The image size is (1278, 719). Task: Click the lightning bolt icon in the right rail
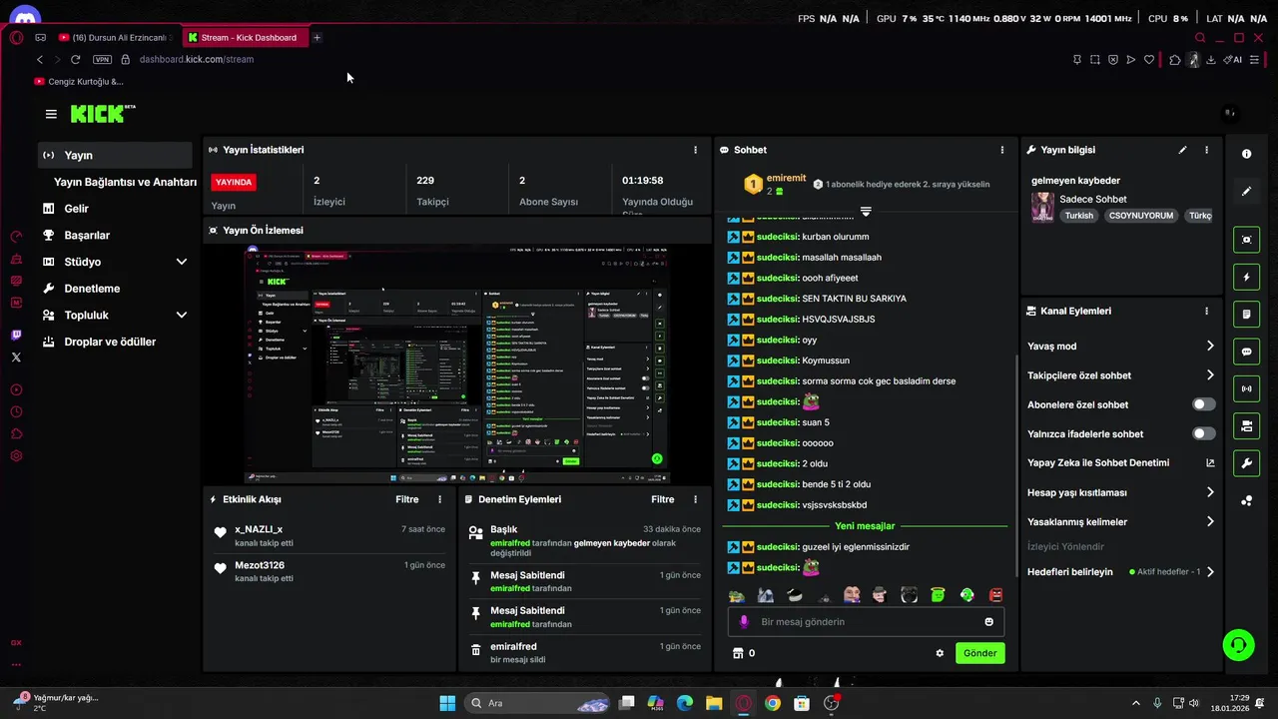(1246, 277)
